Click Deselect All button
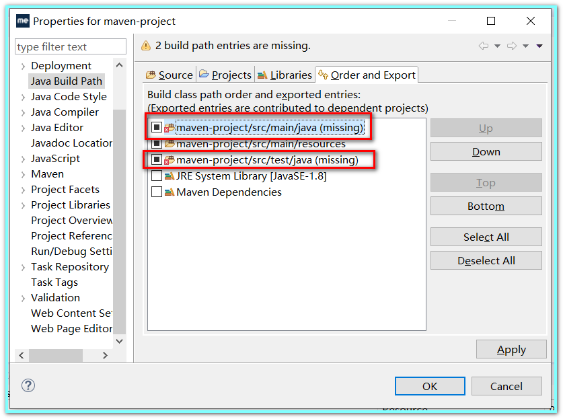Viewport: 563px width, 419px height. click(486, 260)
